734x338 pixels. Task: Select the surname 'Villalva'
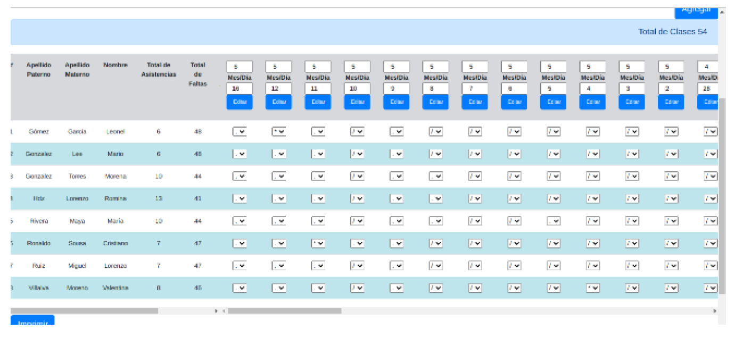coord(39,288)
